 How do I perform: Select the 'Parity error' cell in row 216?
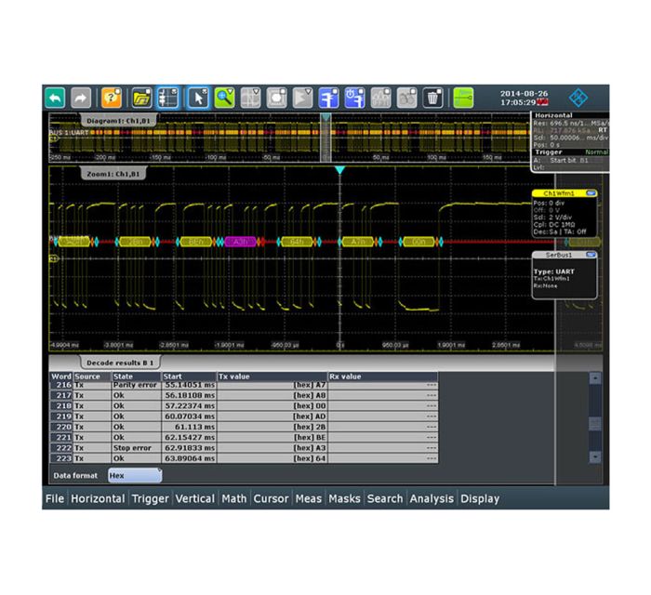(137, 385)
